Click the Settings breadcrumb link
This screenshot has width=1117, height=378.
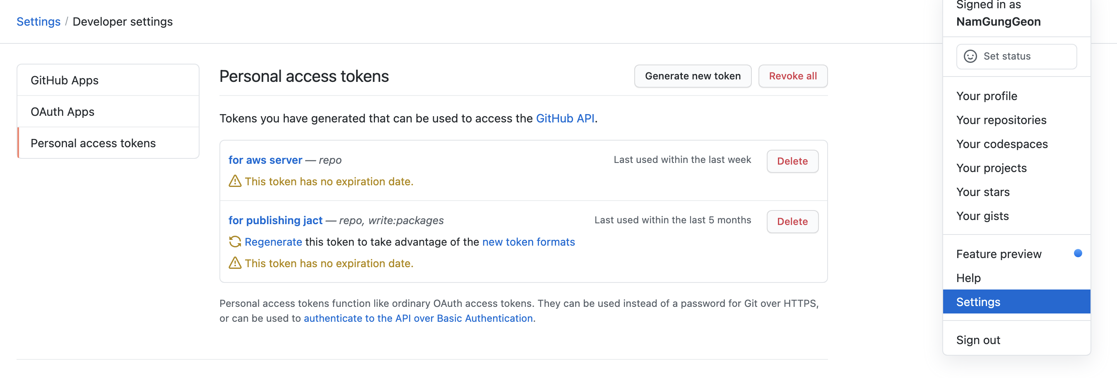(38, 22)
